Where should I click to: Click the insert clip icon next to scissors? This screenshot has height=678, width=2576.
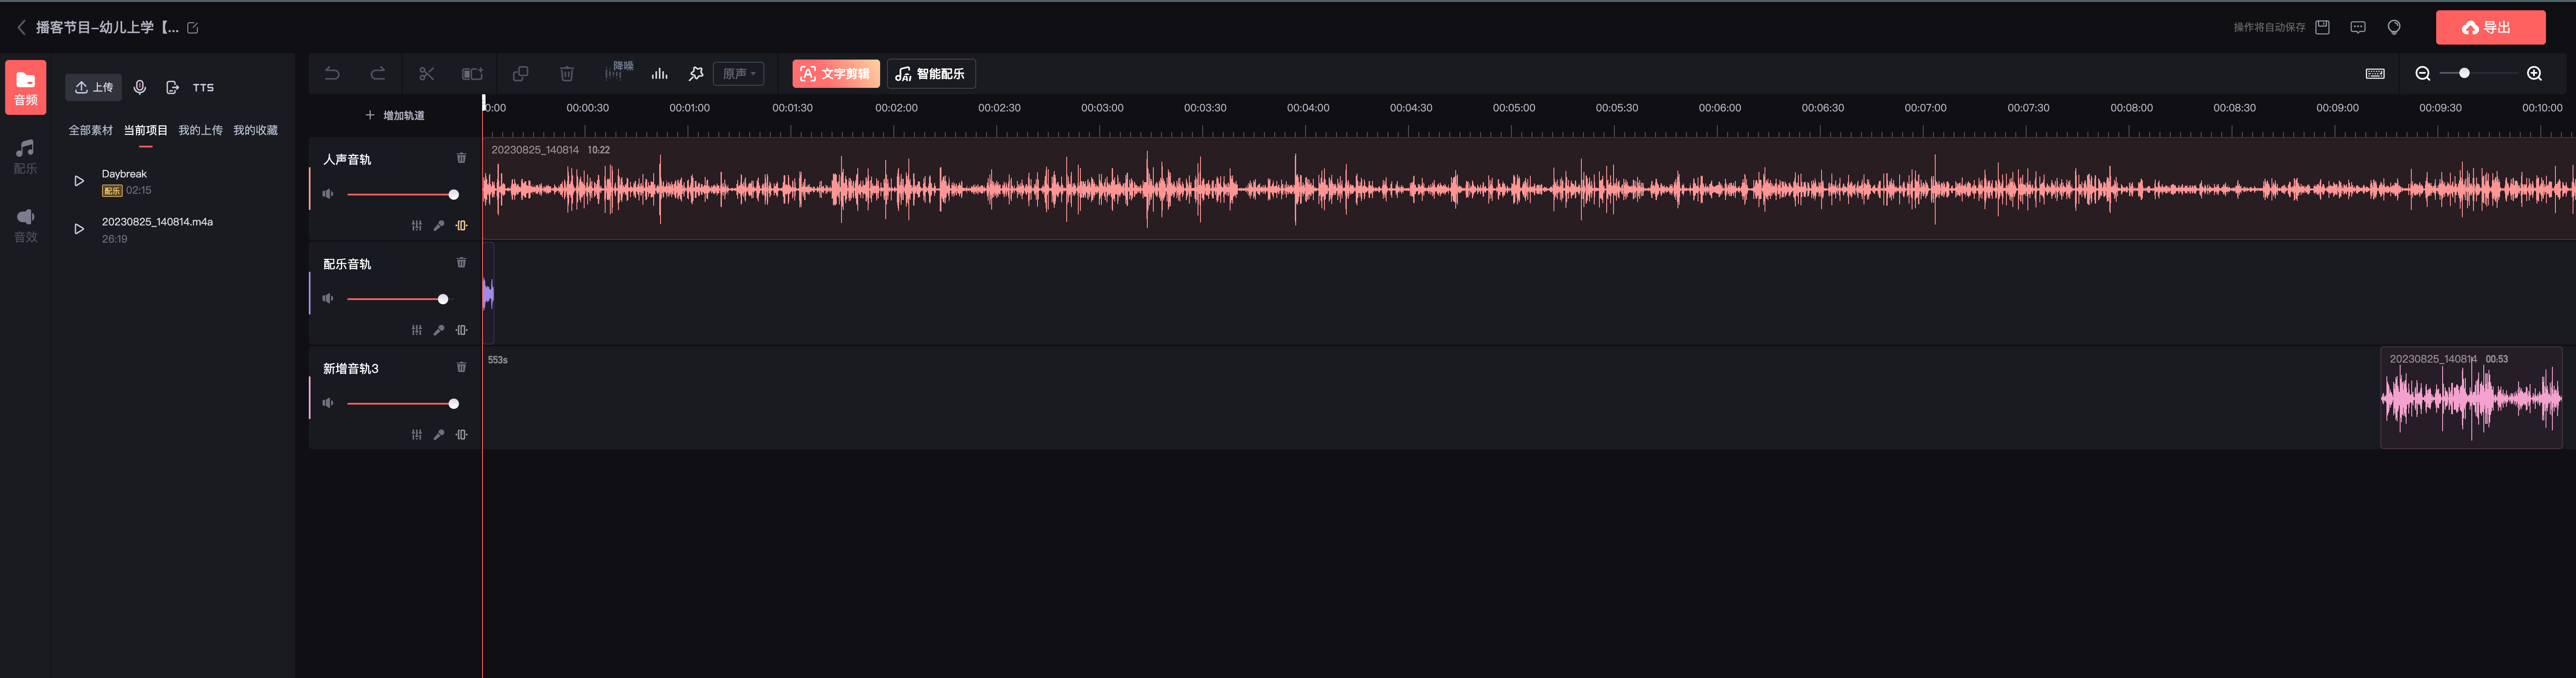pyautogui.click(x=472, y=74)
